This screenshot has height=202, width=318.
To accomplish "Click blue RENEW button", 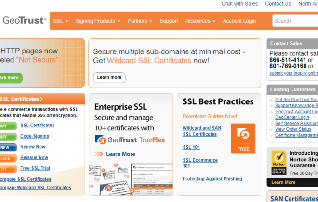I will click(x=8, y=148).
